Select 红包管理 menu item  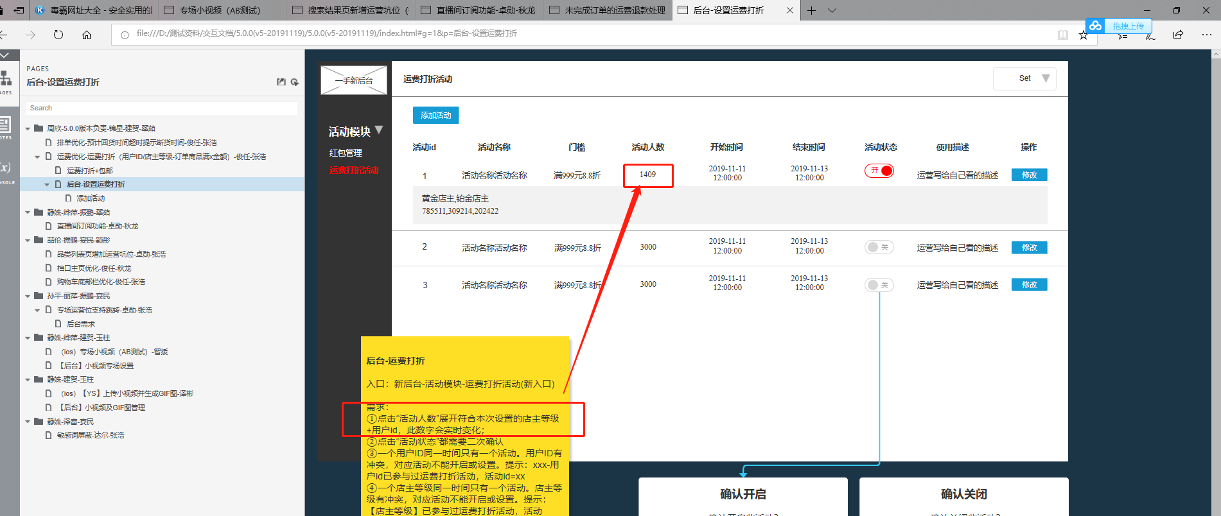pyautogui.click(x=346, y=153)
